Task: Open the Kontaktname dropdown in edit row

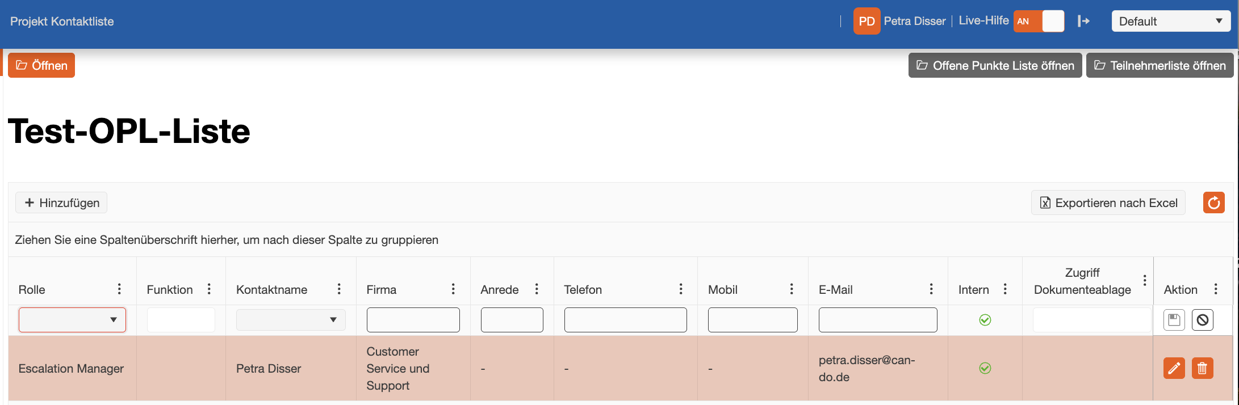Action: point(290,320)
